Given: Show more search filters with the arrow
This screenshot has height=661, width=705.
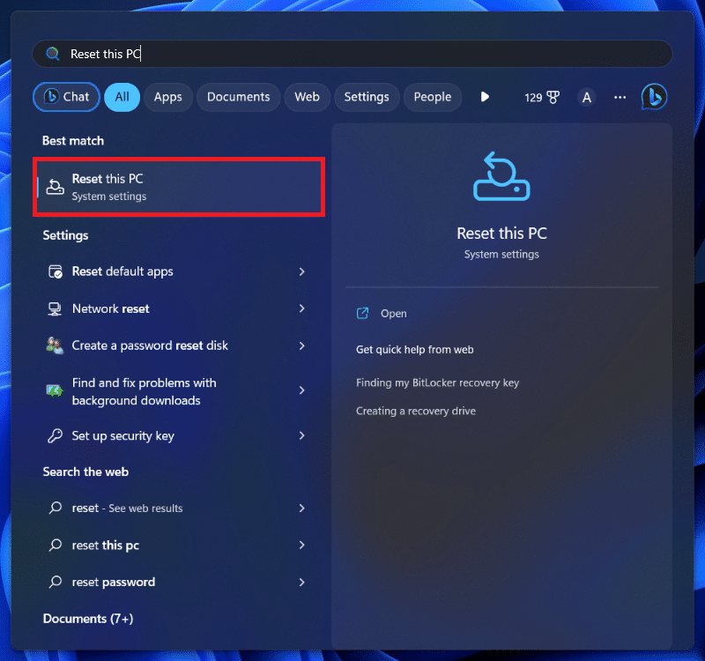Looking at the screenshot, I should 485,97.
